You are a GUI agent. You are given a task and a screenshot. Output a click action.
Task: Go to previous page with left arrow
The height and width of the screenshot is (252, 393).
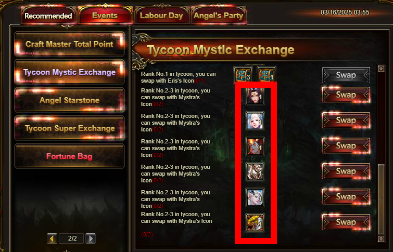tap(52, 238)
